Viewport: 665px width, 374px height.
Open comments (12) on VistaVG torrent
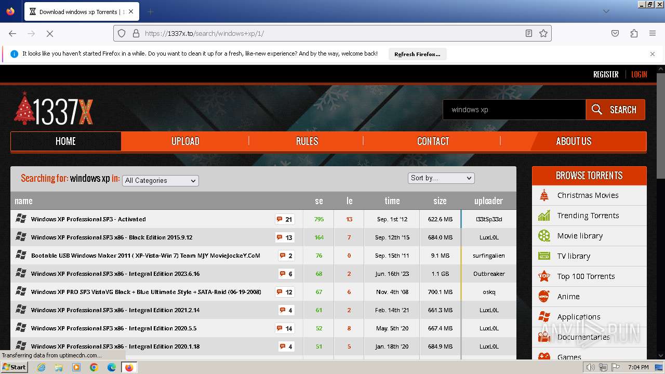click(x=285, y=292)
